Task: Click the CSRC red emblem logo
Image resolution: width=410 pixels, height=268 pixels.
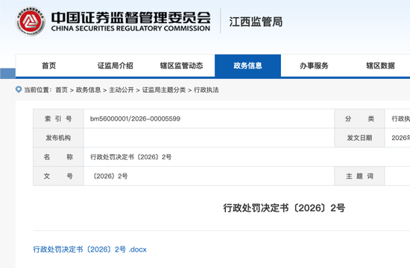Action: point(31,21)
